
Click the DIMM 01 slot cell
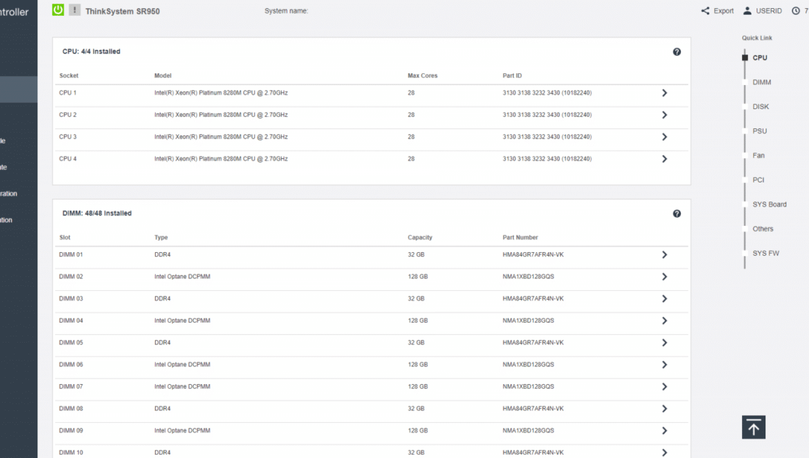[71, 254]
